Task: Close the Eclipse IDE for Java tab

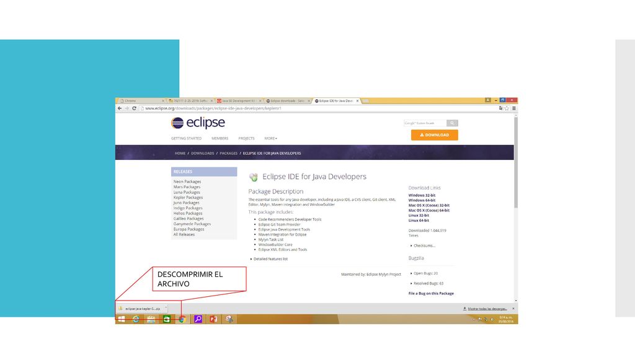Action: pyautogui.click(x=357, y=101)
